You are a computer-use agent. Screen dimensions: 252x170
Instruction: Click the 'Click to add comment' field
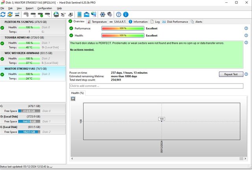[x=156, y=86]
